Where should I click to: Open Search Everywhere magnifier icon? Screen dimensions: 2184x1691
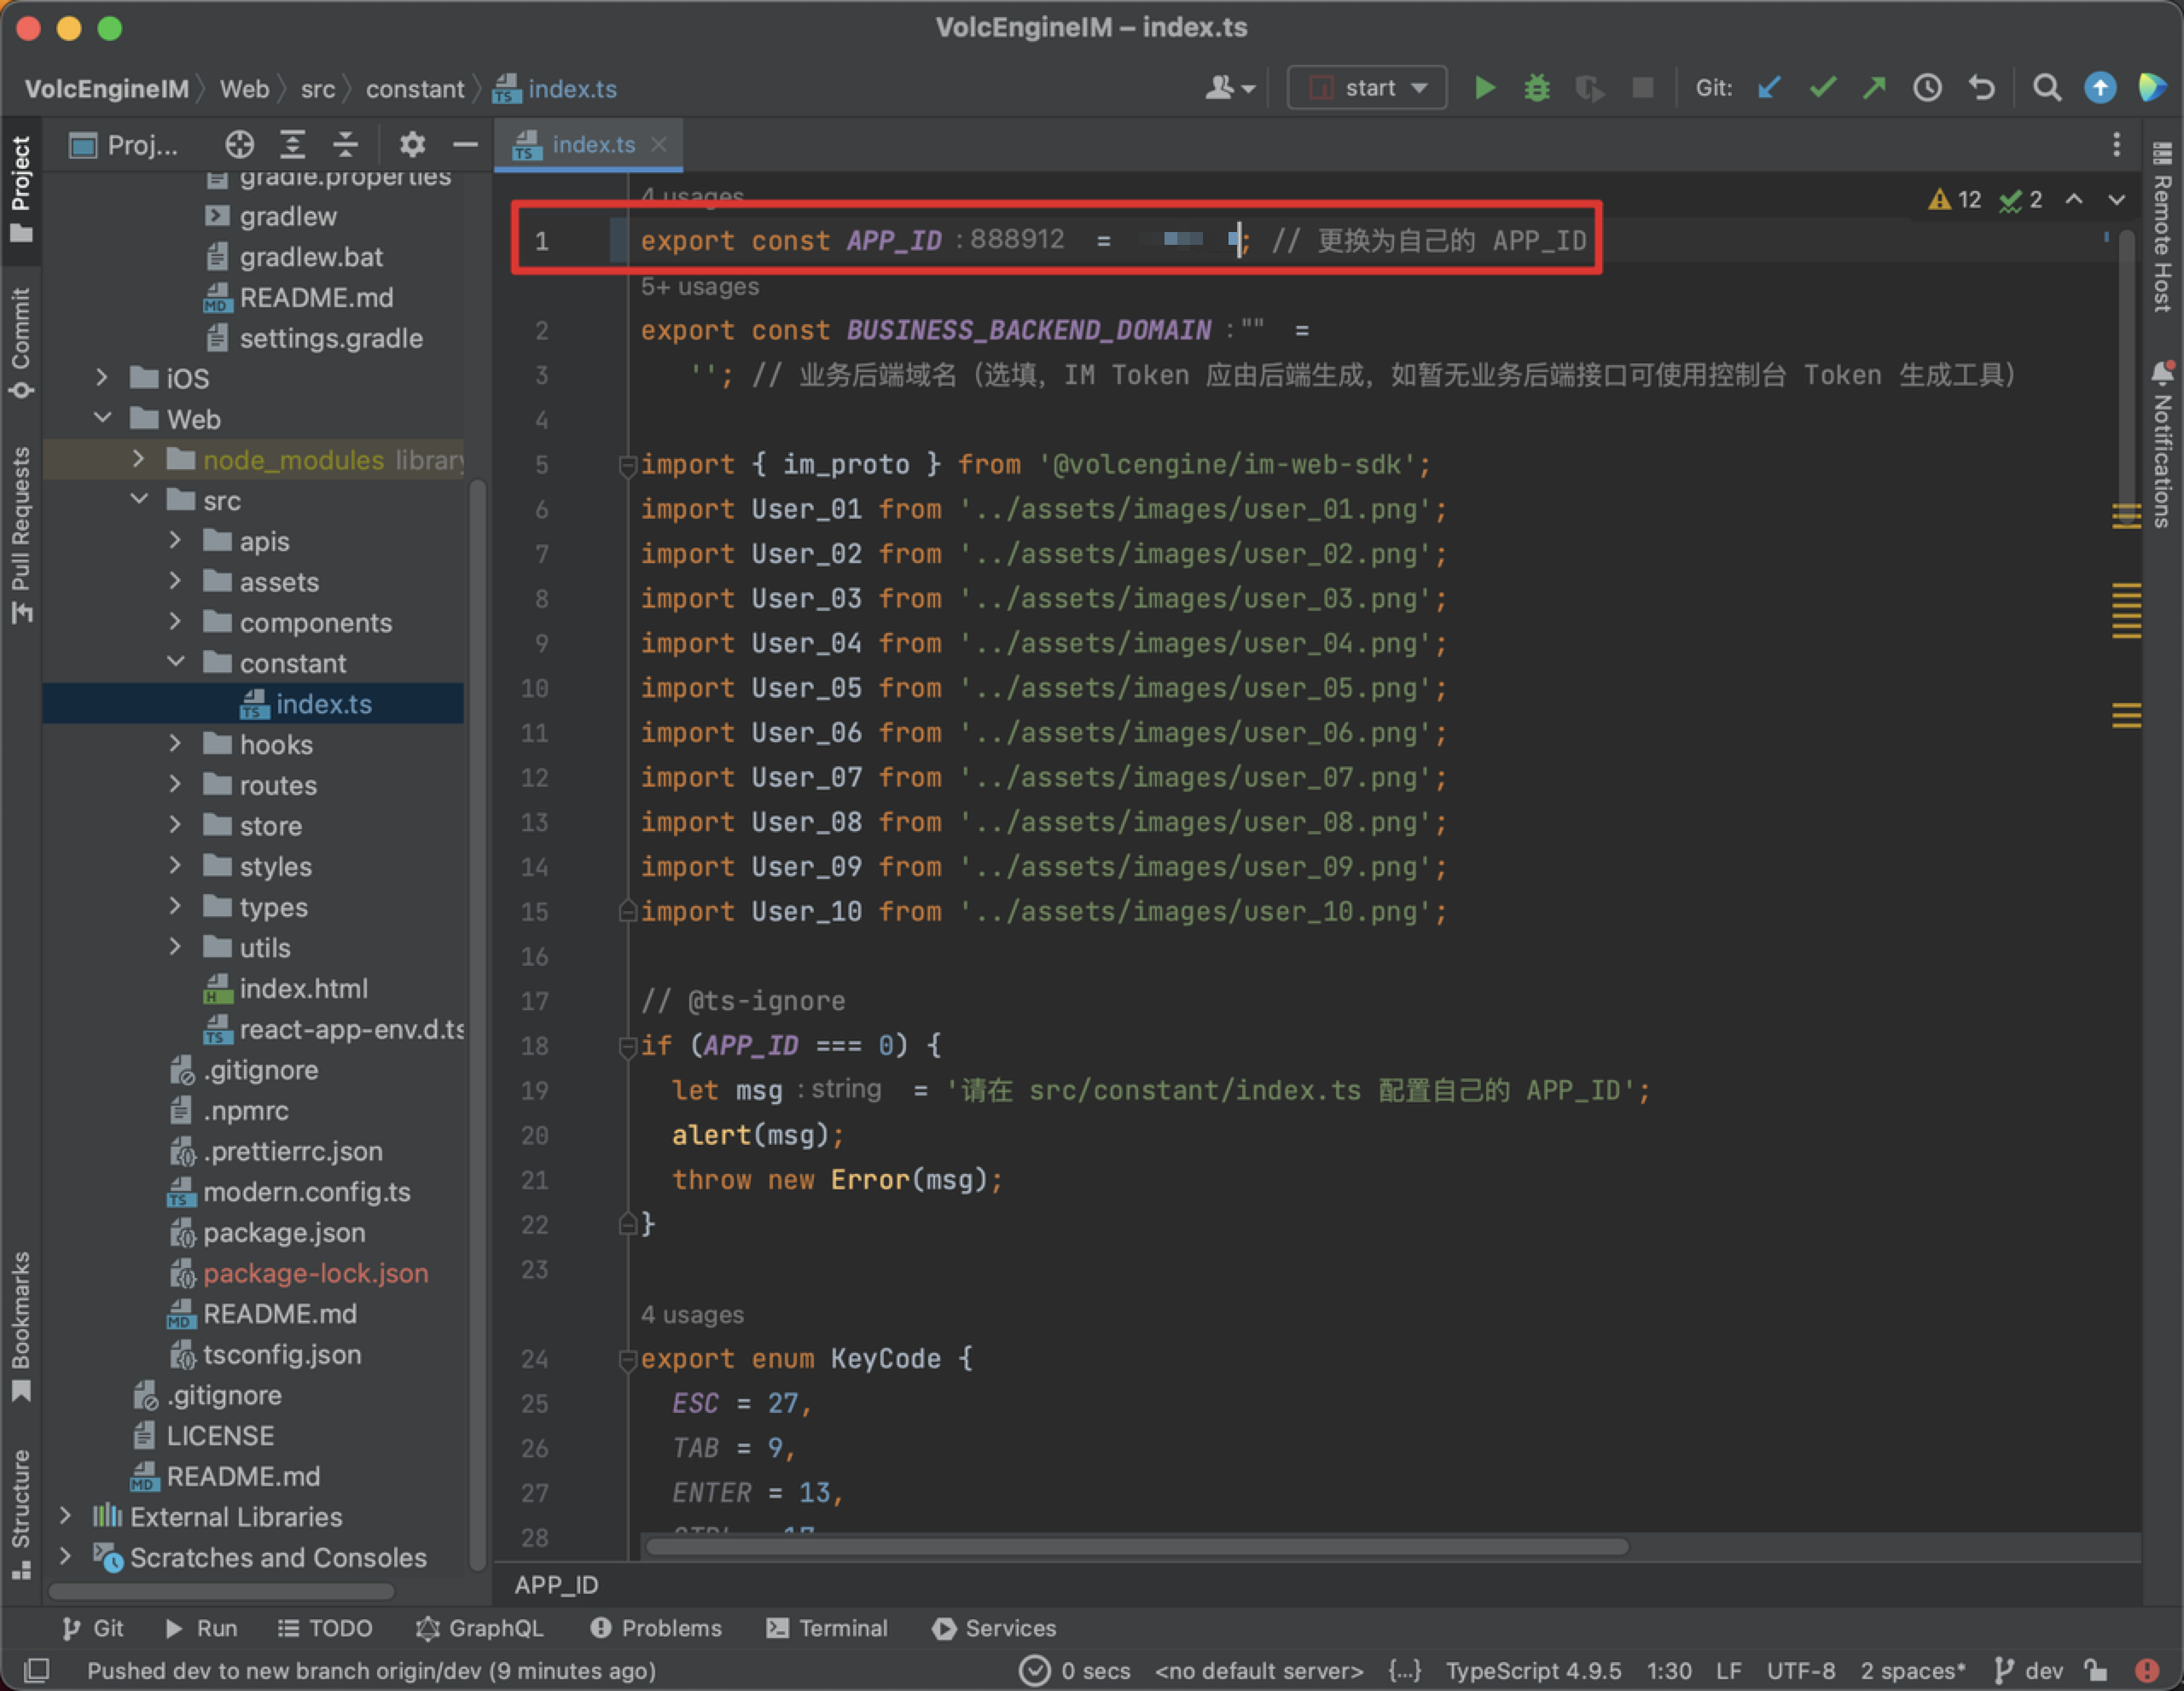point(2047,89)
